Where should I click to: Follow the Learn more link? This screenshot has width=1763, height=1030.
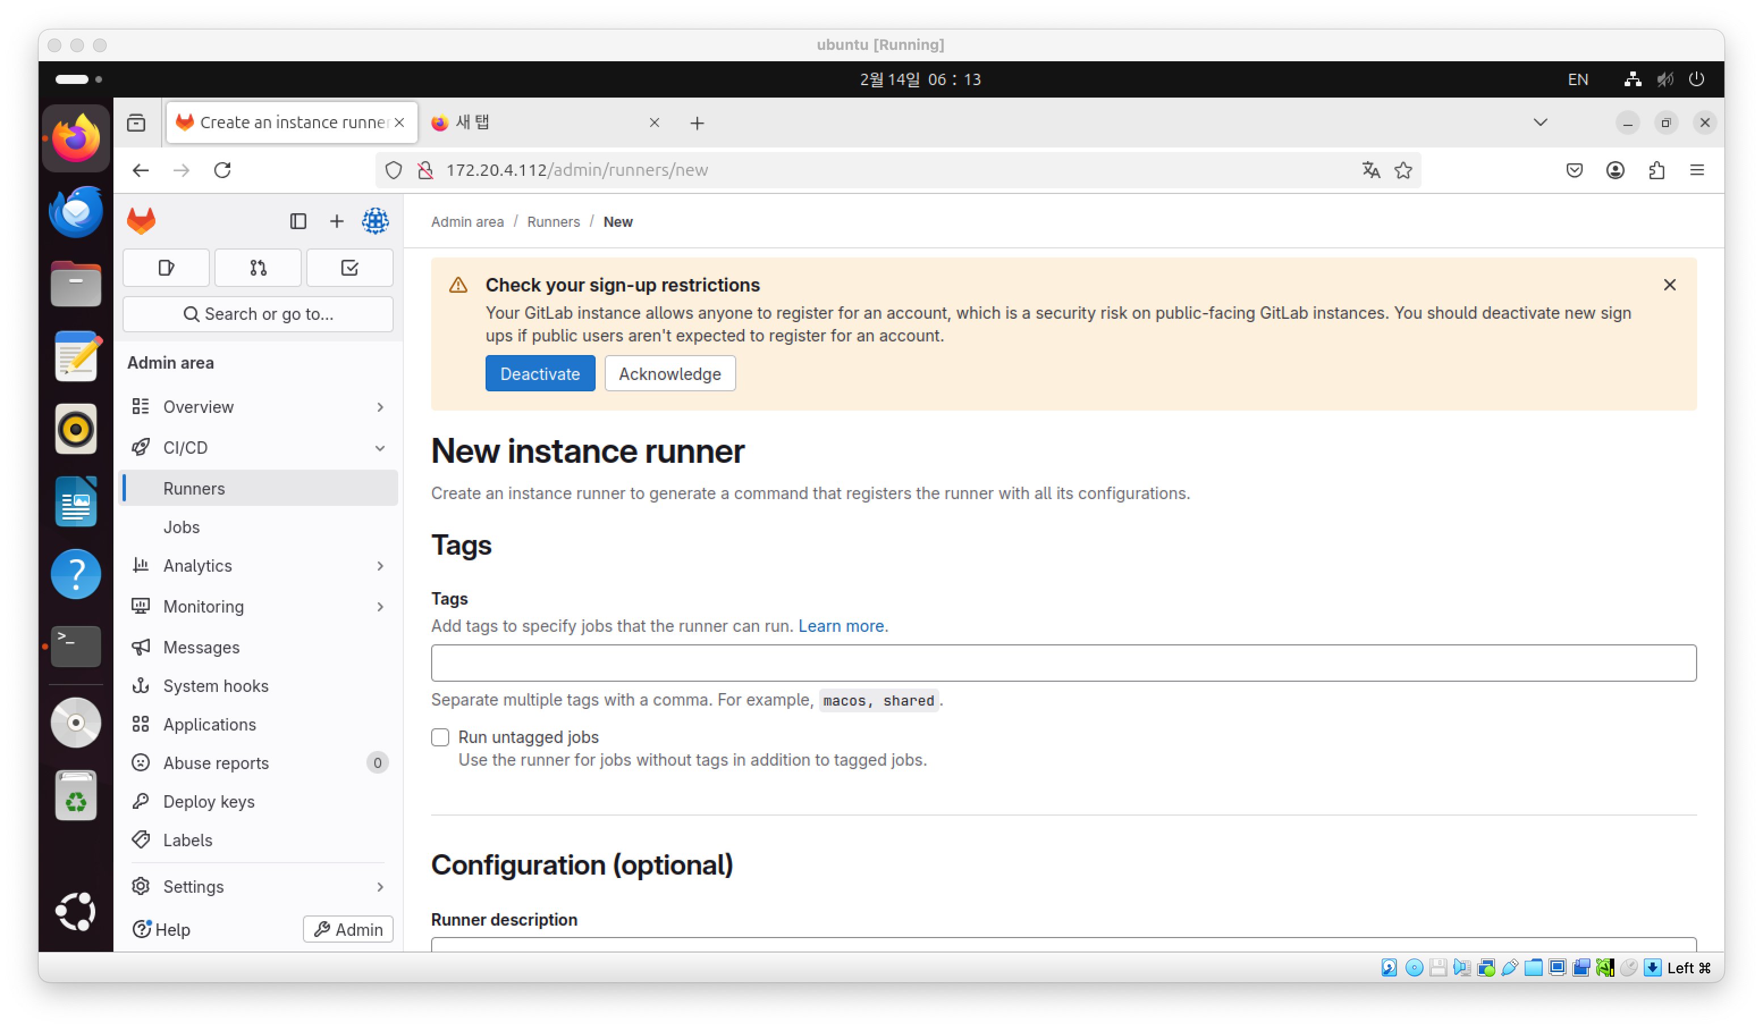841,626
